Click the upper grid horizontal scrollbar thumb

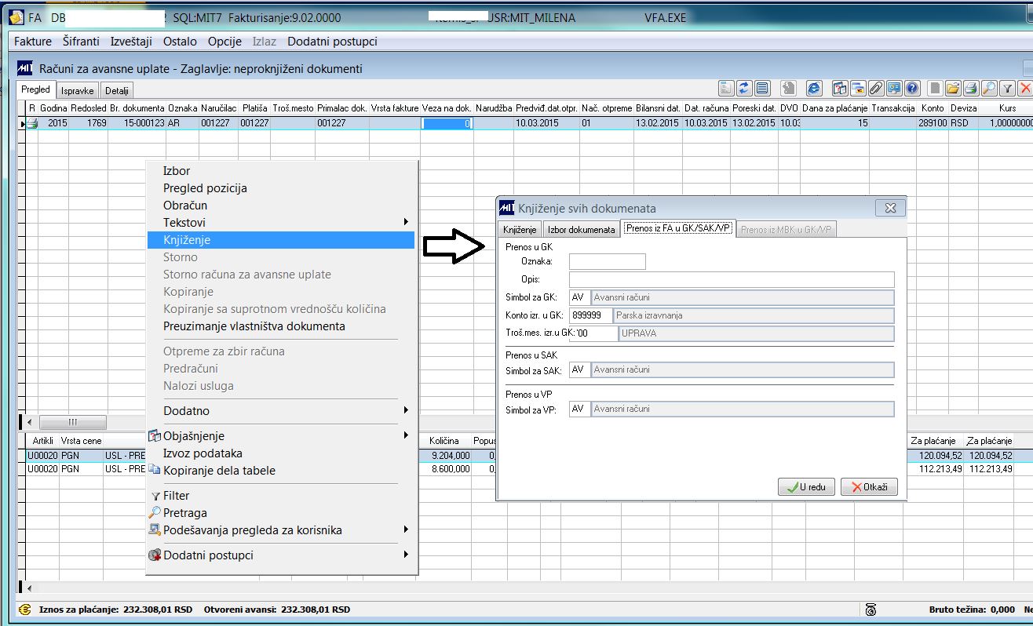75,421
